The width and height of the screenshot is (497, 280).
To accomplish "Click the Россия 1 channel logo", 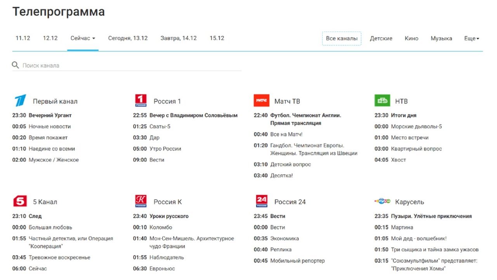I will tap(141, 101).
